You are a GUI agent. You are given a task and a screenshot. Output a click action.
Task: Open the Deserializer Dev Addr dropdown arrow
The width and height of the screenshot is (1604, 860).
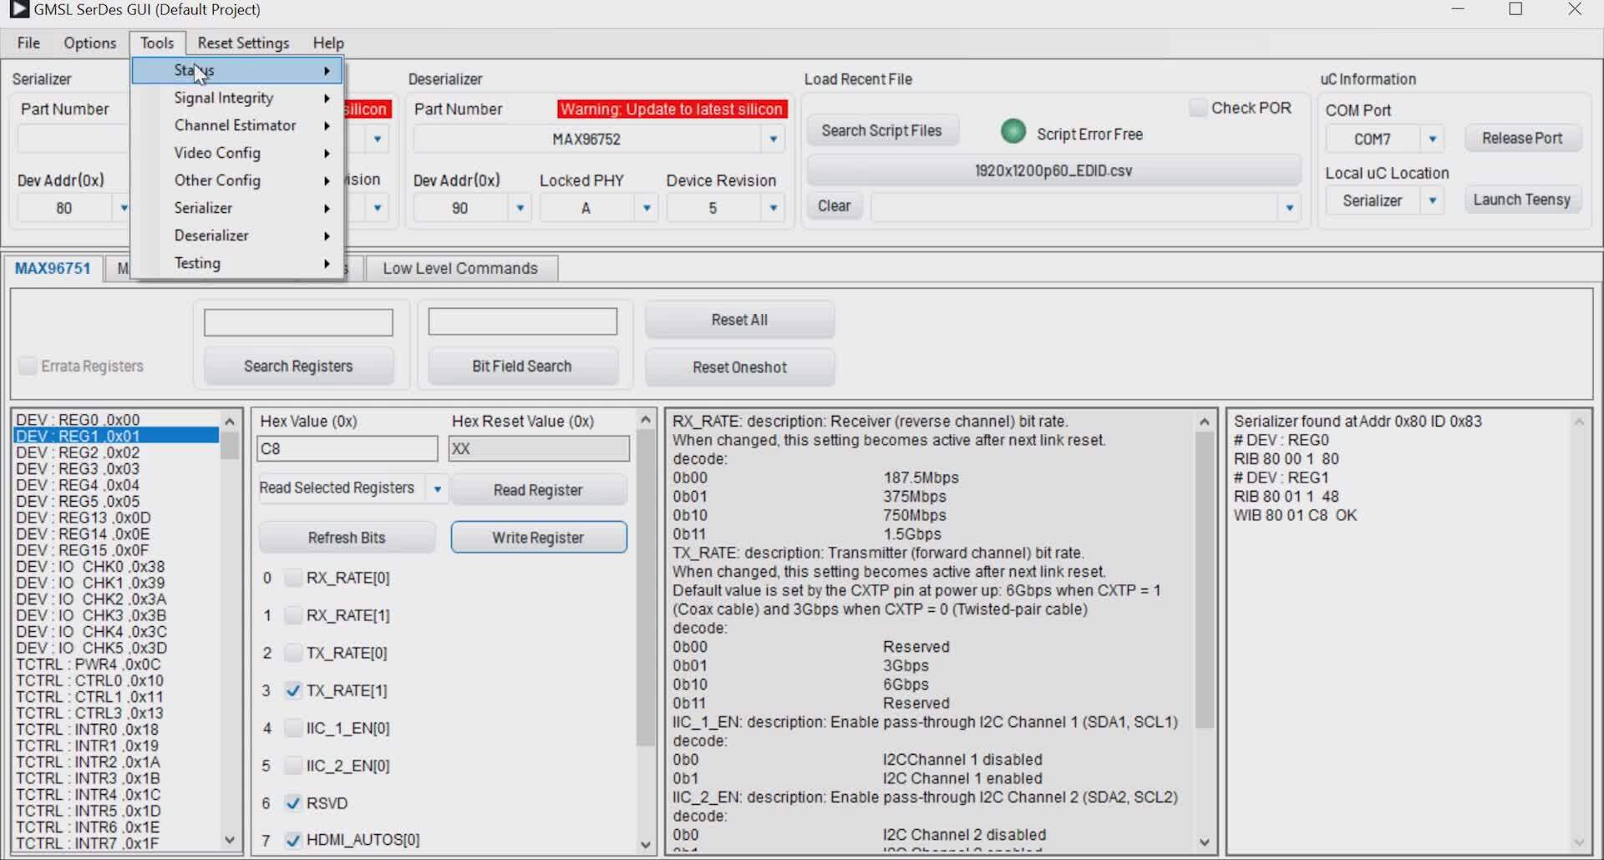point(520,208)
